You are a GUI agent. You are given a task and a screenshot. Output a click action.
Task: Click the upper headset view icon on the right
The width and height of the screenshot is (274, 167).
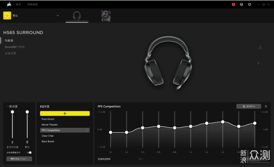(260, 47)
